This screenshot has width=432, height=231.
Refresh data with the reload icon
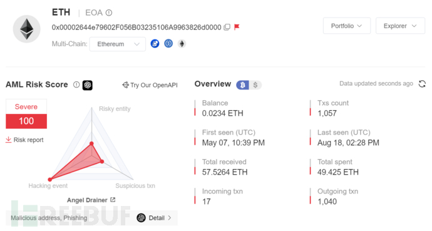coord(422,84)
